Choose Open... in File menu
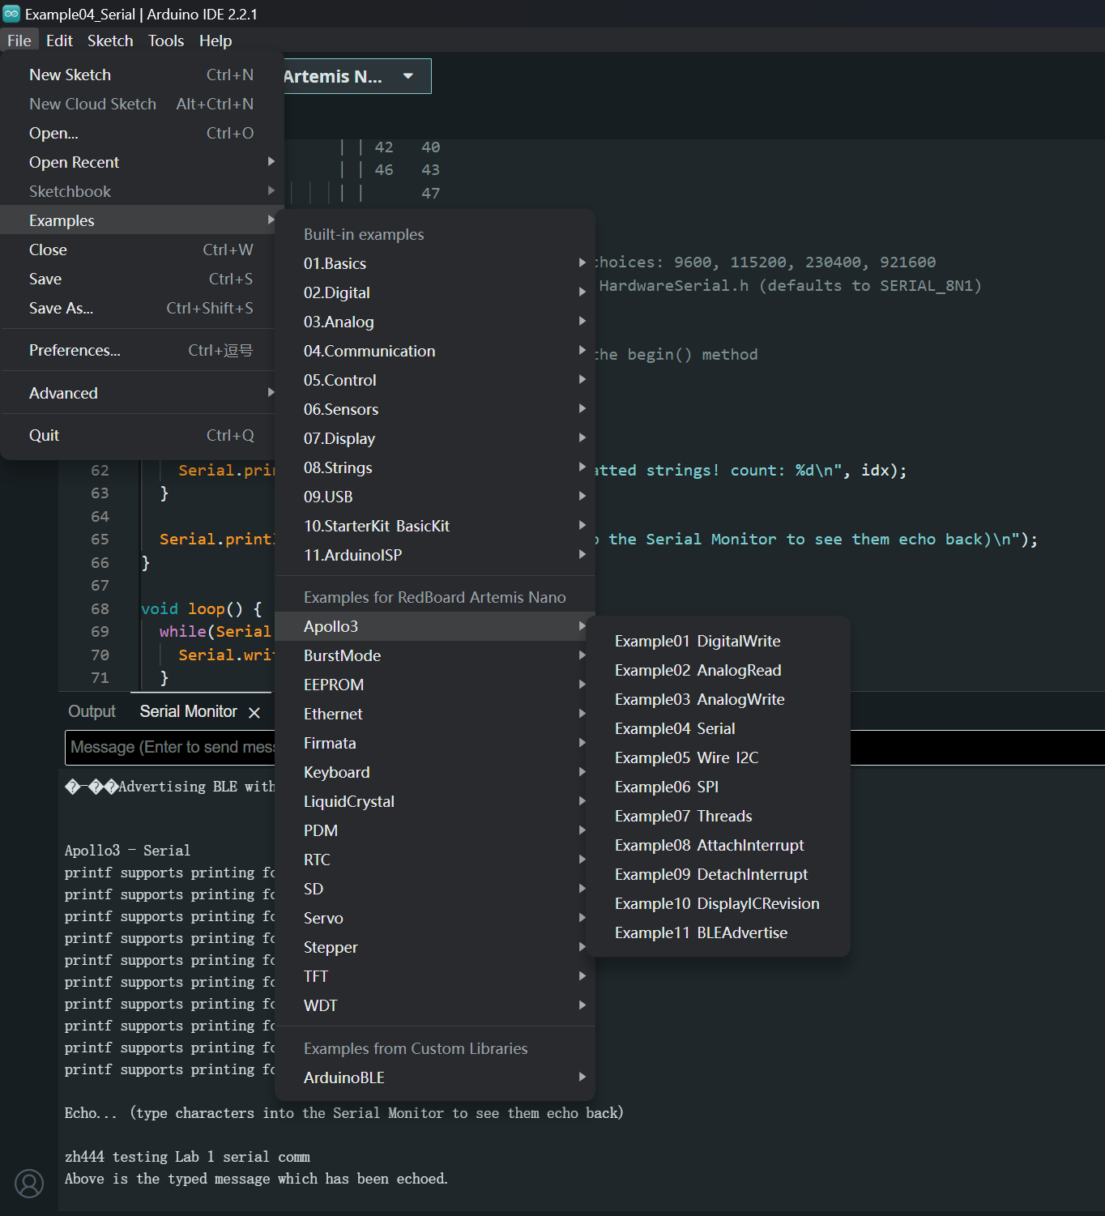Image resolution: width=1105 pixels, height=1216 pixels. [142, 133]
